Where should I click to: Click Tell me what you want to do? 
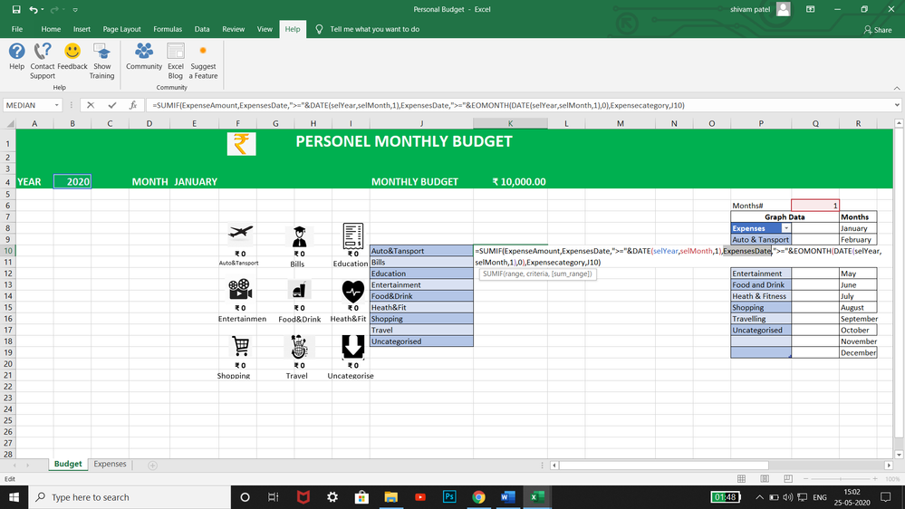pos(374,29)
